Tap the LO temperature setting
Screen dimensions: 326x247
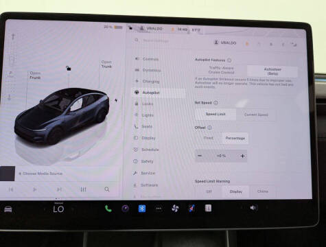58,209
